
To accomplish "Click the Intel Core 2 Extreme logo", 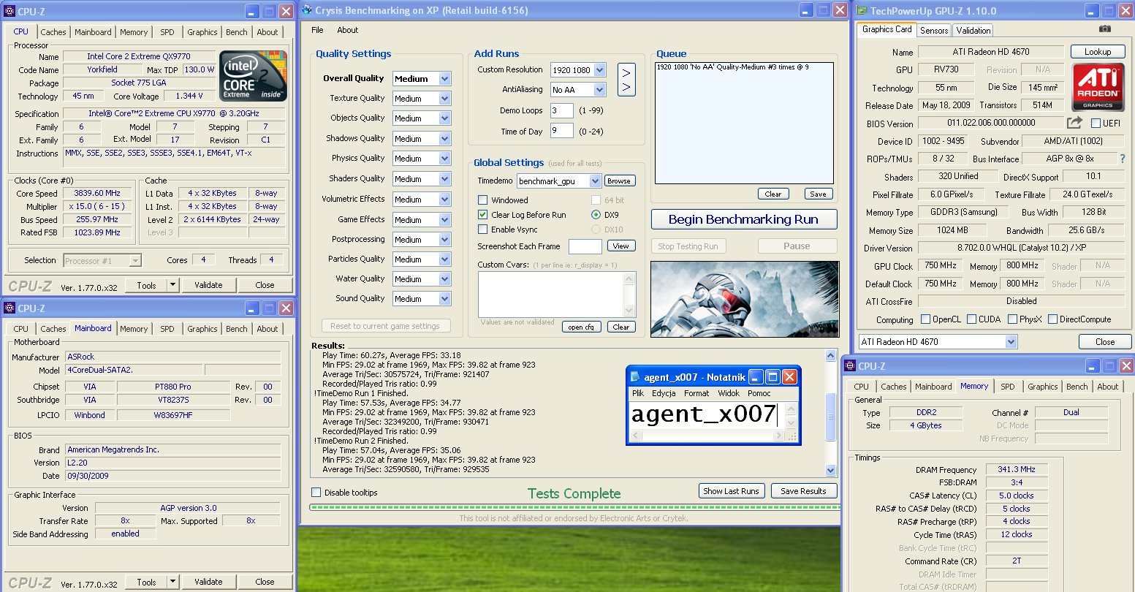I will point(254,76).
